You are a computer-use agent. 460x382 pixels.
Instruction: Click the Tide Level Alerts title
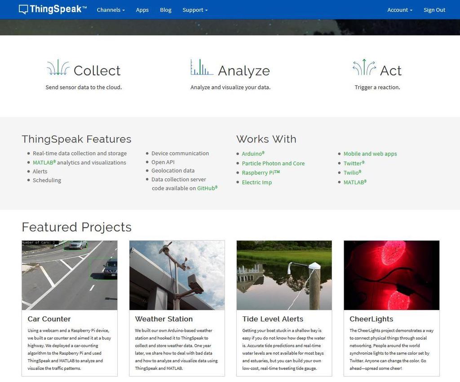[x=273, y=319]
